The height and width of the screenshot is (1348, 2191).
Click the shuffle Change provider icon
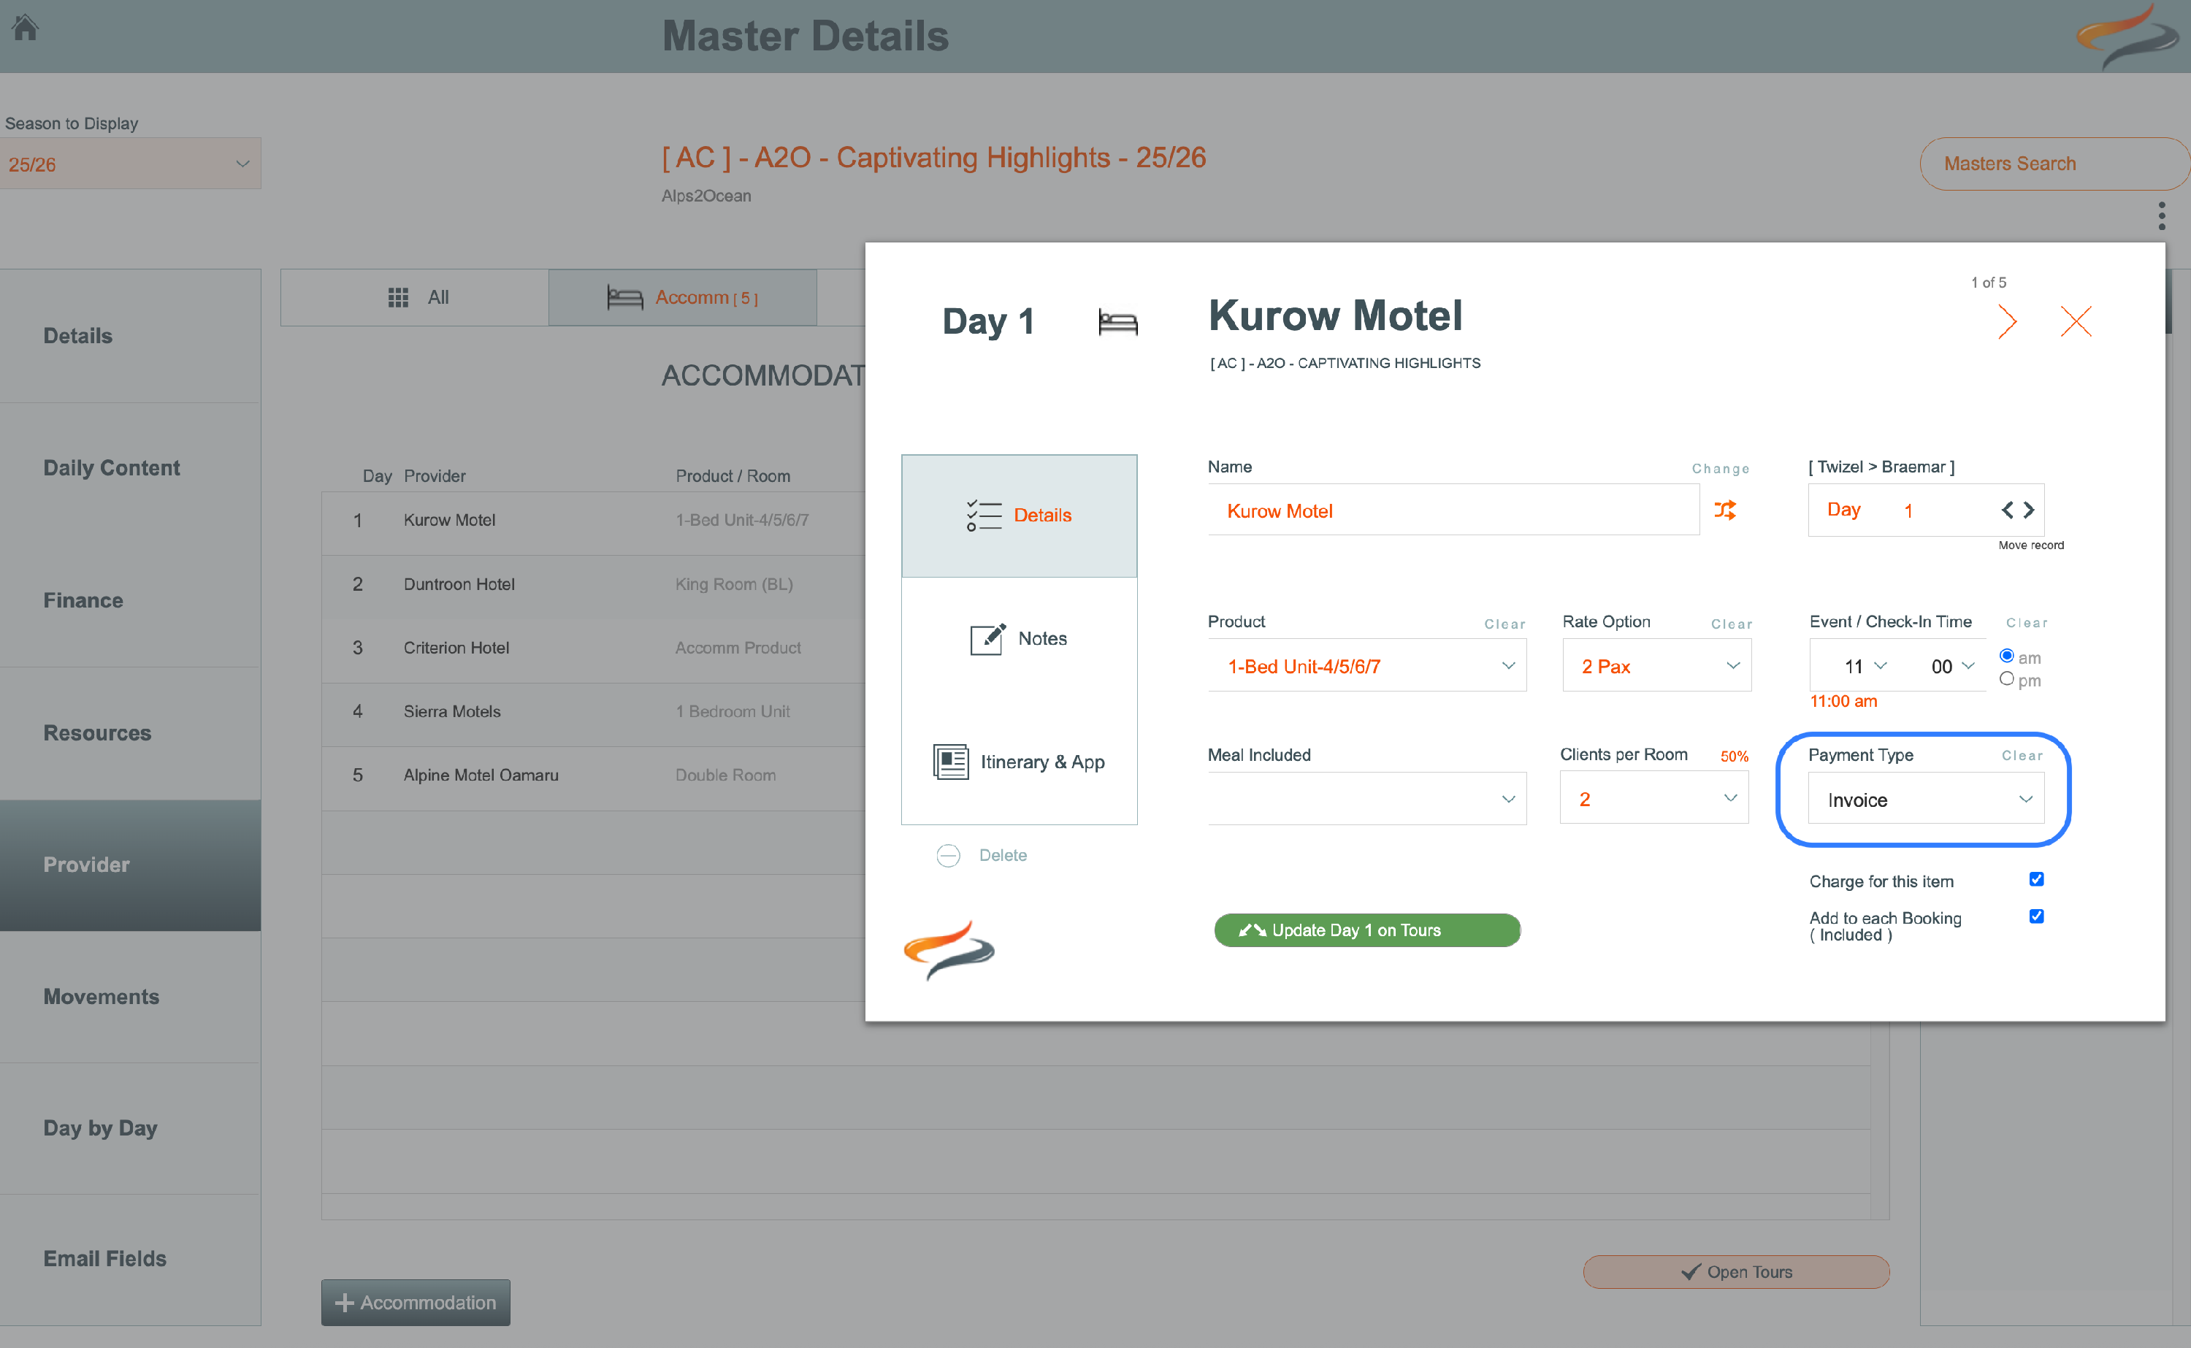point(1725,510)
